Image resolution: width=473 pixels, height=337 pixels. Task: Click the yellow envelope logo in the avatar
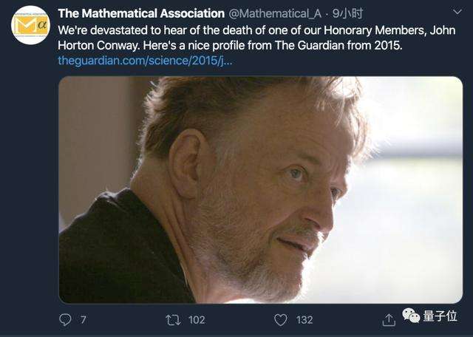27,27
